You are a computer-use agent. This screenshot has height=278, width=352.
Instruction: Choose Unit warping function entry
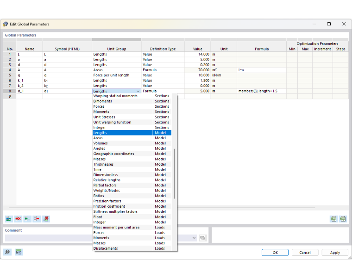click(132, 122)
